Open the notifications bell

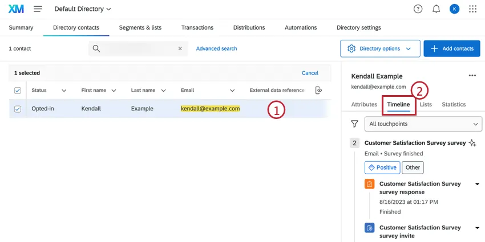[436, 9]
